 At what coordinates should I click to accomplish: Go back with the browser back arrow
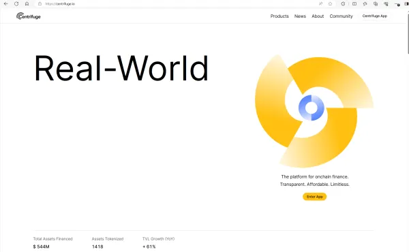click(5, 4)
